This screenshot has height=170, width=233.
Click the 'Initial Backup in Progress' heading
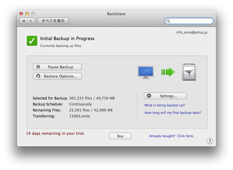point(67,39)
